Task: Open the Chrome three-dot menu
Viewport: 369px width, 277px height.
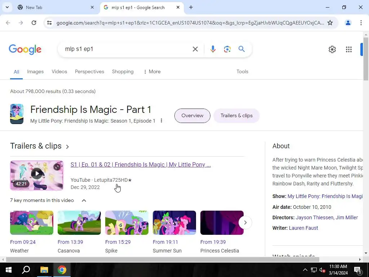Action: point(361,23)
